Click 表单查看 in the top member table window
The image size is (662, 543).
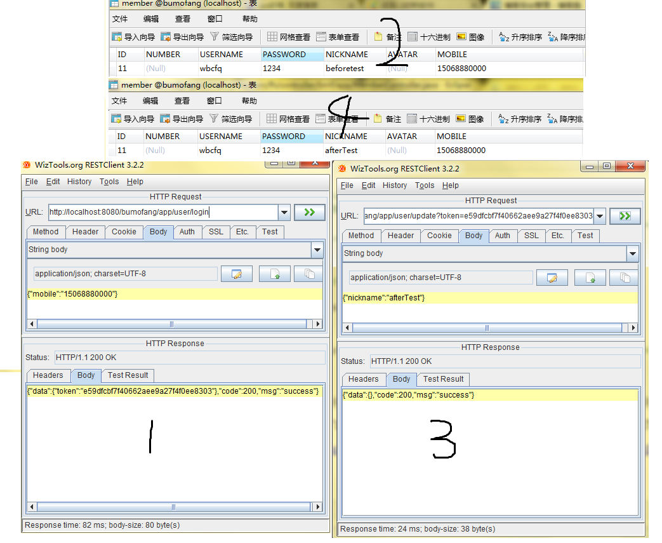338,37
